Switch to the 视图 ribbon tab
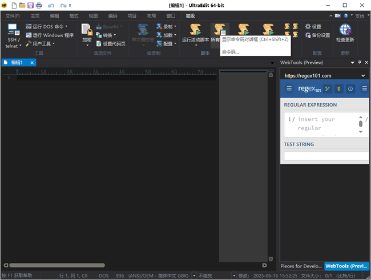 click(93, 16)
